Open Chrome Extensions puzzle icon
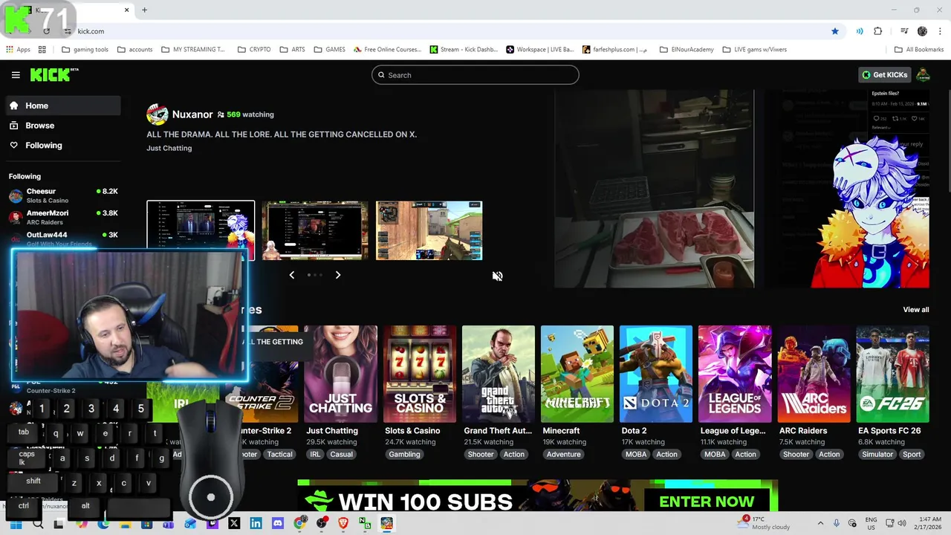Viewport: 951px width, 535px height. click(878, 31)
